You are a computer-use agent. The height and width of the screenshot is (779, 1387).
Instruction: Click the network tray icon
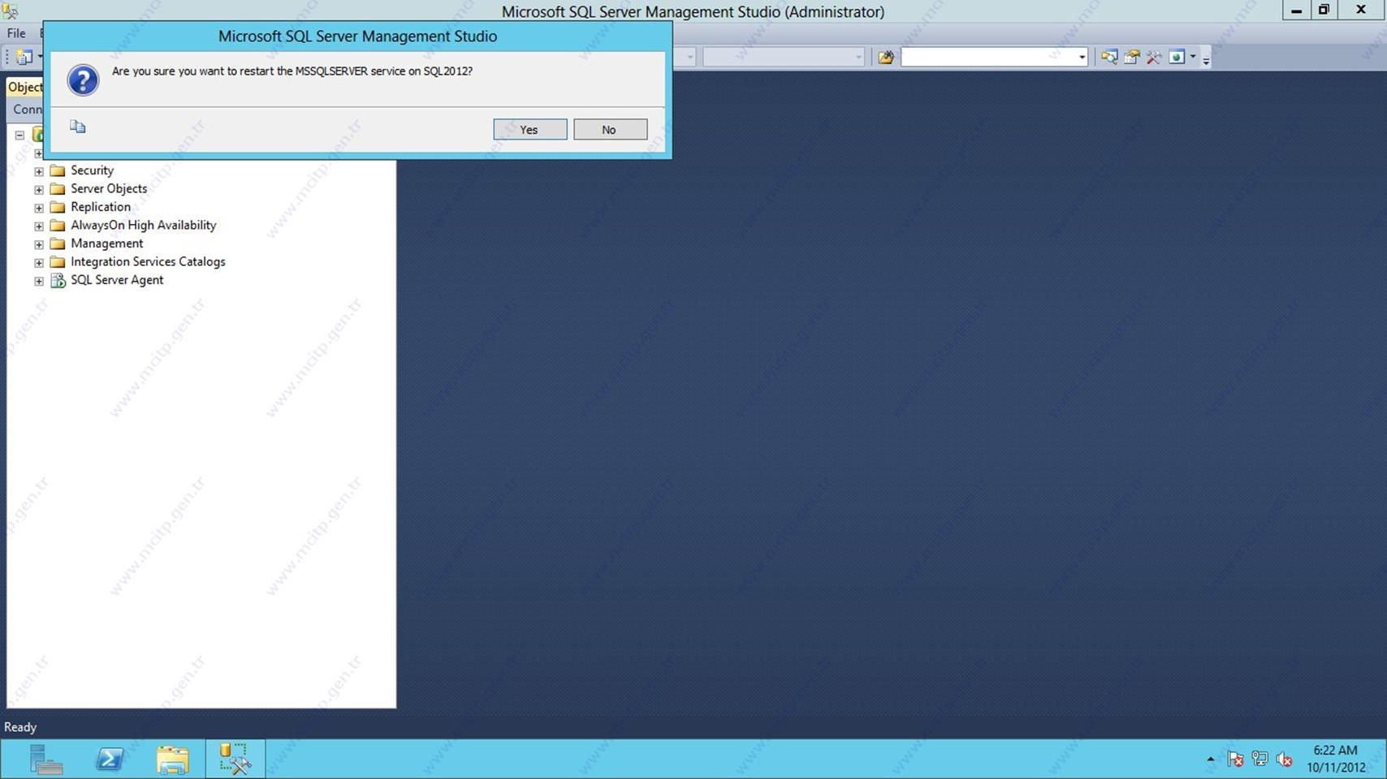1260,760
